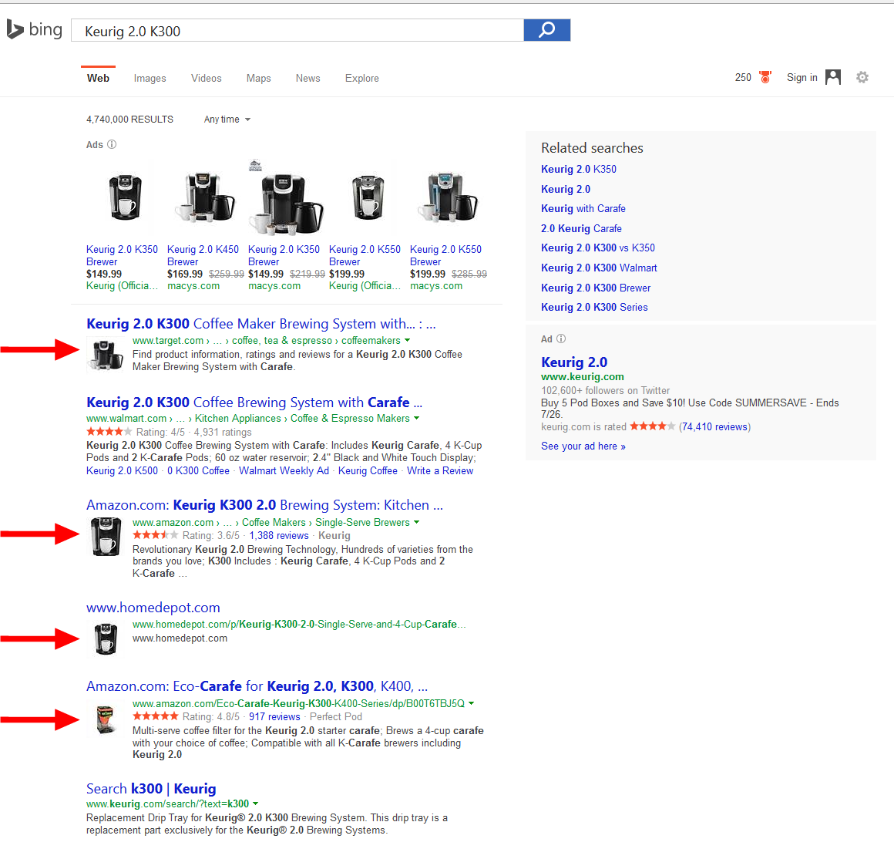The width and height of the screenshot is (894, 859).
Task: Click the Sign in profile icon
Action: click(833, 77)
